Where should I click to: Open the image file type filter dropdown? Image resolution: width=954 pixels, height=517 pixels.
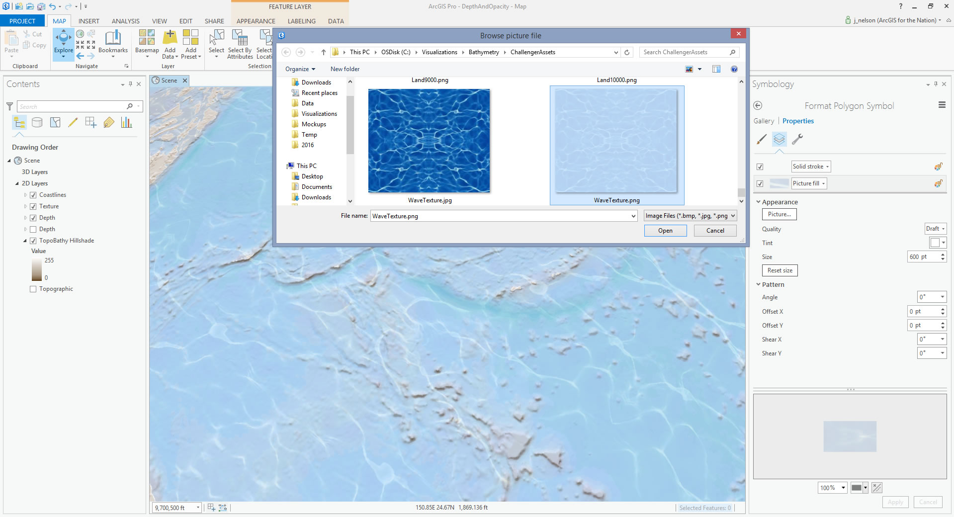point(690,216)
